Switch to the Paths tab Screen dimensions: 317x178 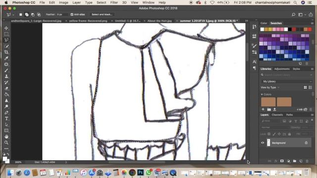(x=289, y=115)
